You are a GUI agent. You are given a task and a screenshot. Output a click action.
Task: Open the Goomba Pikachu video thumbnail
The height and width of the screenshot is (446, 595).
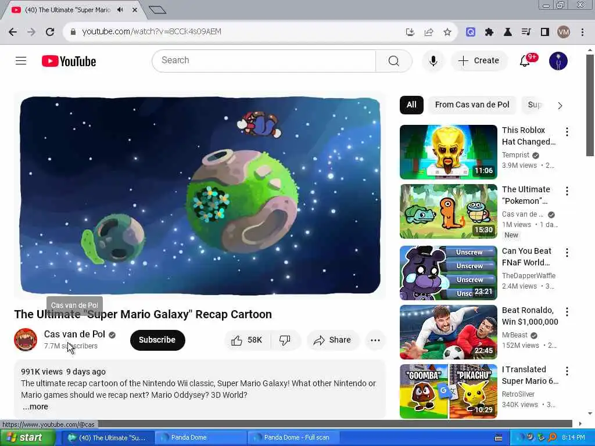[448, 391]
